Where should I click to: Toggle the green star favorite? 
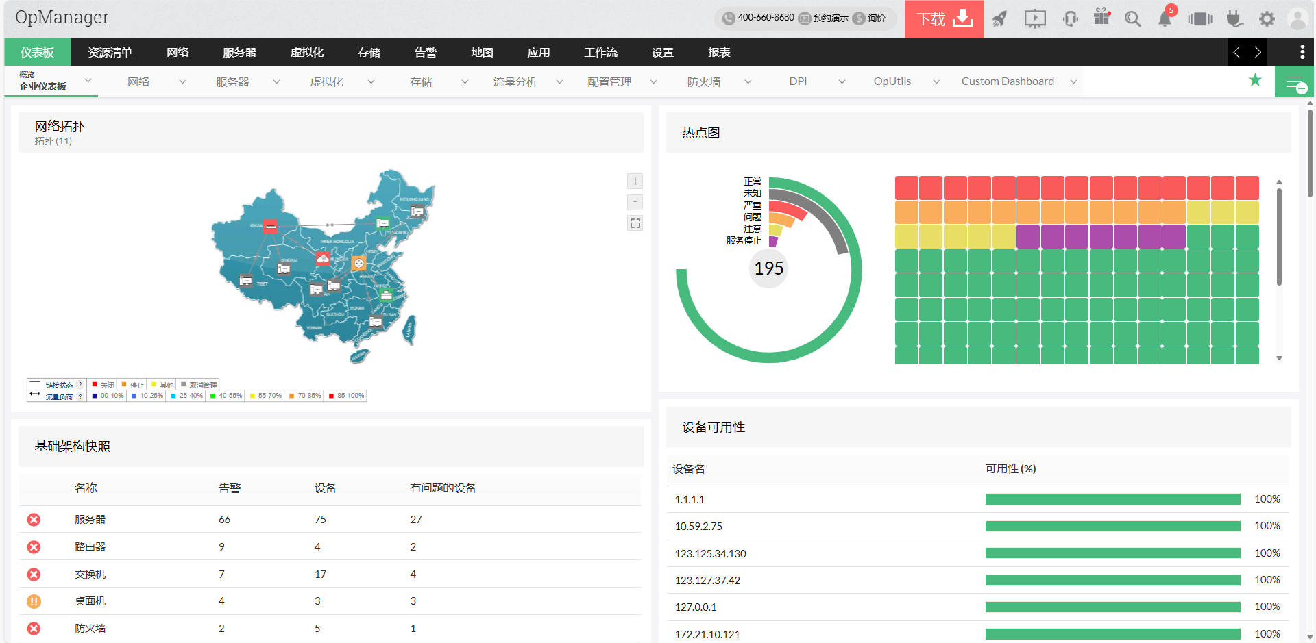[1255, 81]
